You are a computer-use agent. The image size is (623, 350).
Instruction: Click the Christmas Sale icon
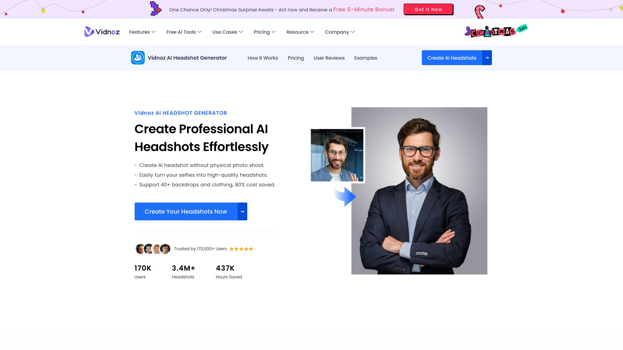tap(495, 31)
